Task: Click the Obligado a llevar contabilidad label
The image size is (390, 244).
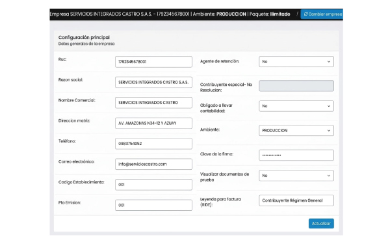Action: click(x=216, y=108)
